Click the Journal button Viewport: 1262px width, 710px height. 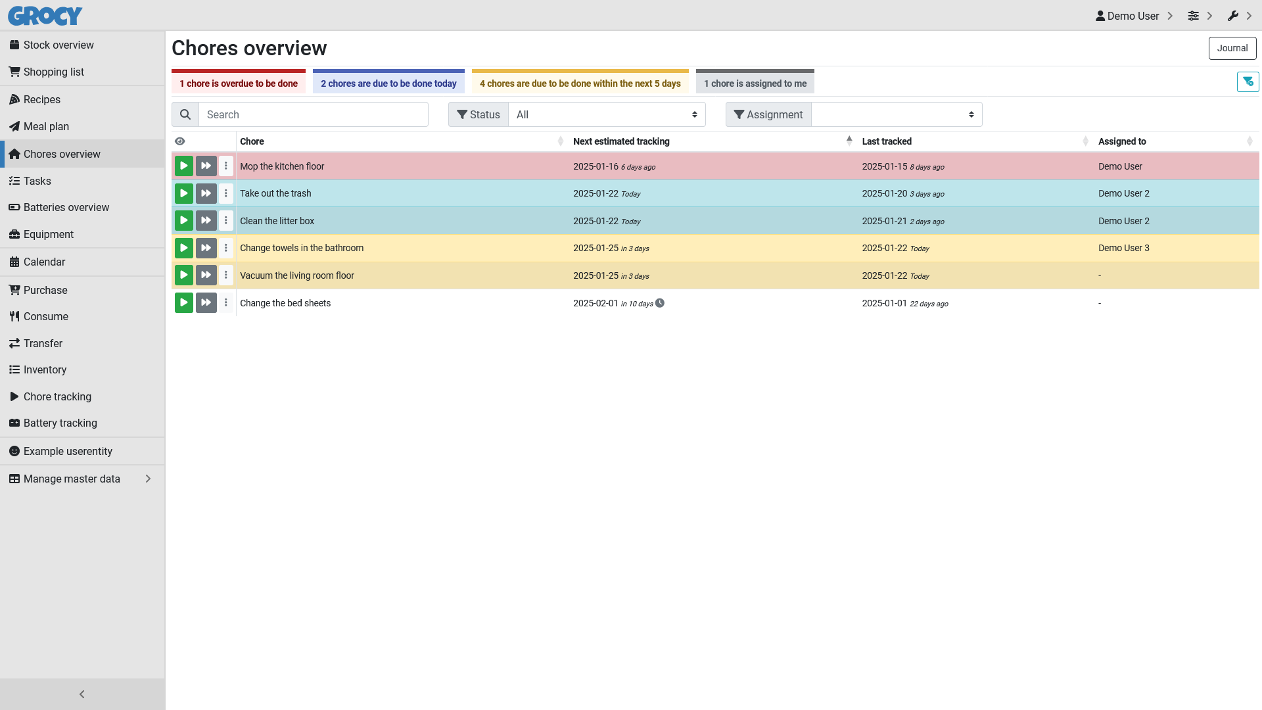(1232, 48)
